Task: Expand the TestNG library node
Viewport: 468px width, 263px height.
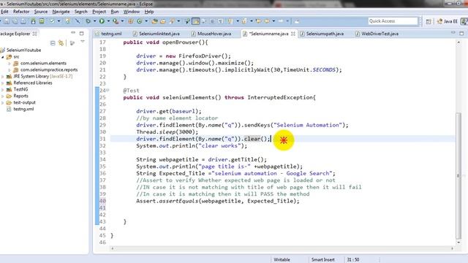Action: (x=3, y=89)
